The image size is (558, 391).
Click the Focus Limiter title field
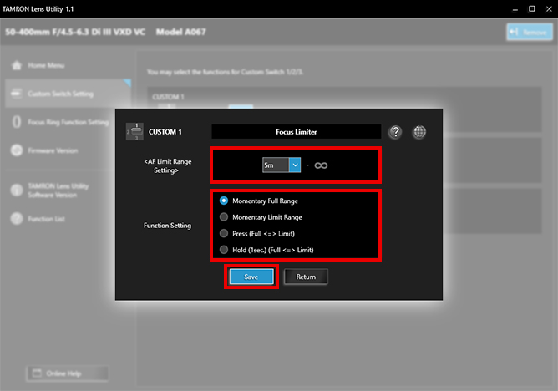(x=296, y=132)
